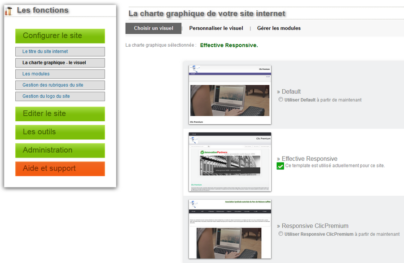The image size is (404, 263).
Task: Select the Utiliser Responsive ClicPremium radio button
Action: (281, 234)
